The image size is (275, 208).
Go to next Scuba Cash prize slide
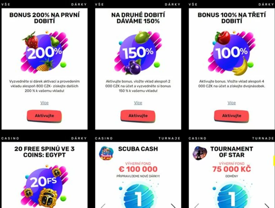(173, 206)
